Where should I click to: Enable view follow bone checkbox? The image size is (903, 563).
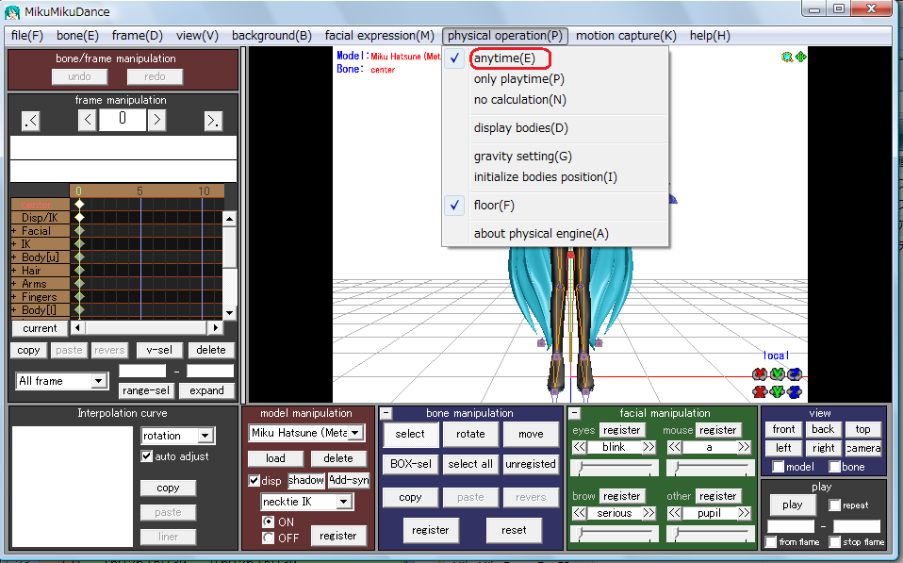tap(834, 466)
